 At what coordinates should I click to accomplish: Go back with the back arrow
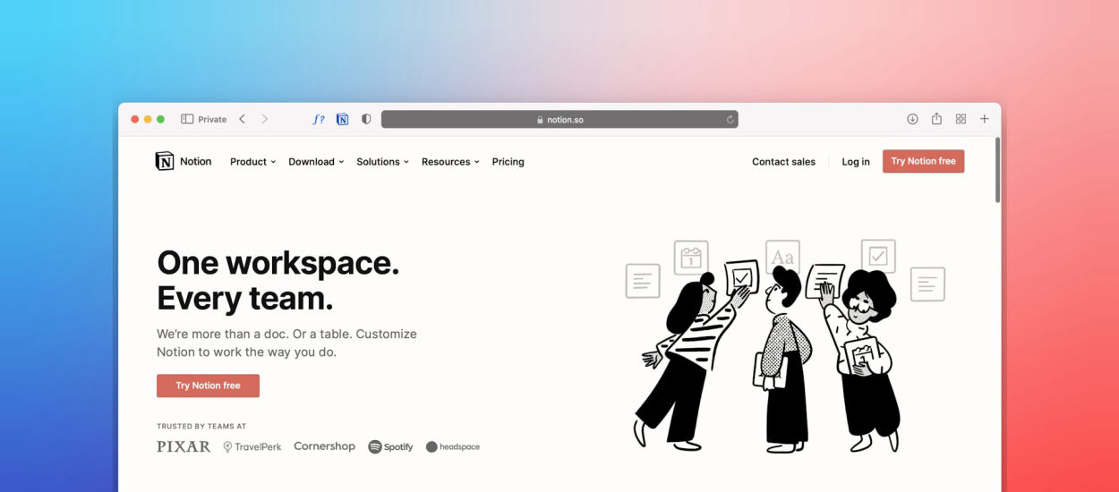tap(242, 119)
